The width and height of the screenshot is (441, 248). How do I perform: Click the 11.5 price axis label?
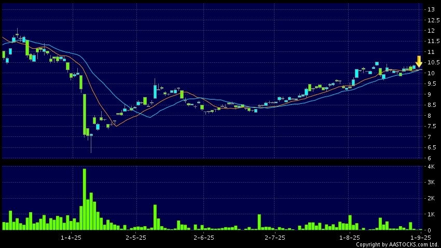click(x=433, y=42)
